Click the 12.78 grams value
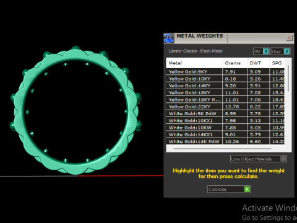Screen dimensions: 297x223 [232, 107]
